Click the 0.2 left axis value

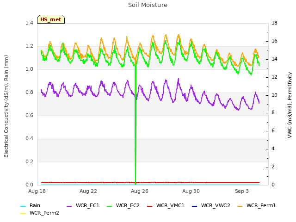29,162
